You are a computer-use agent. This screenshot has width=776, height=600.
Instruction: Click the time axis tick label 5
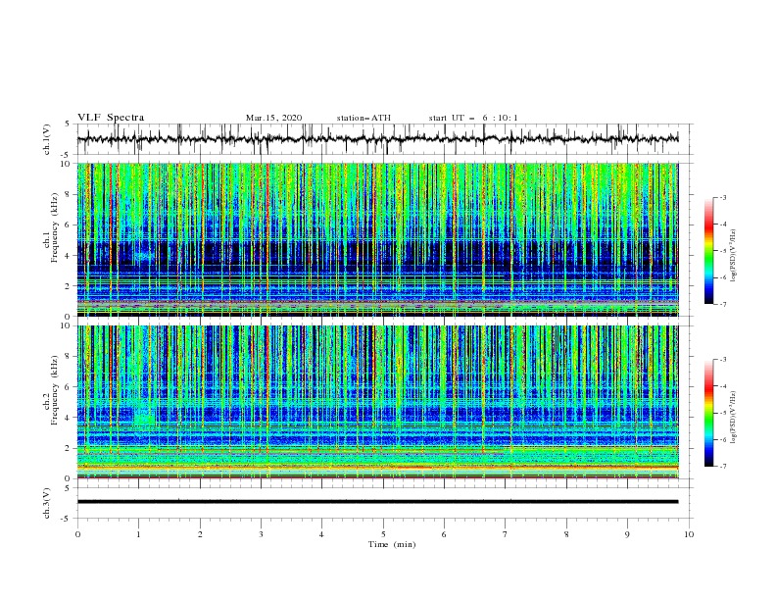pos(383,534)
